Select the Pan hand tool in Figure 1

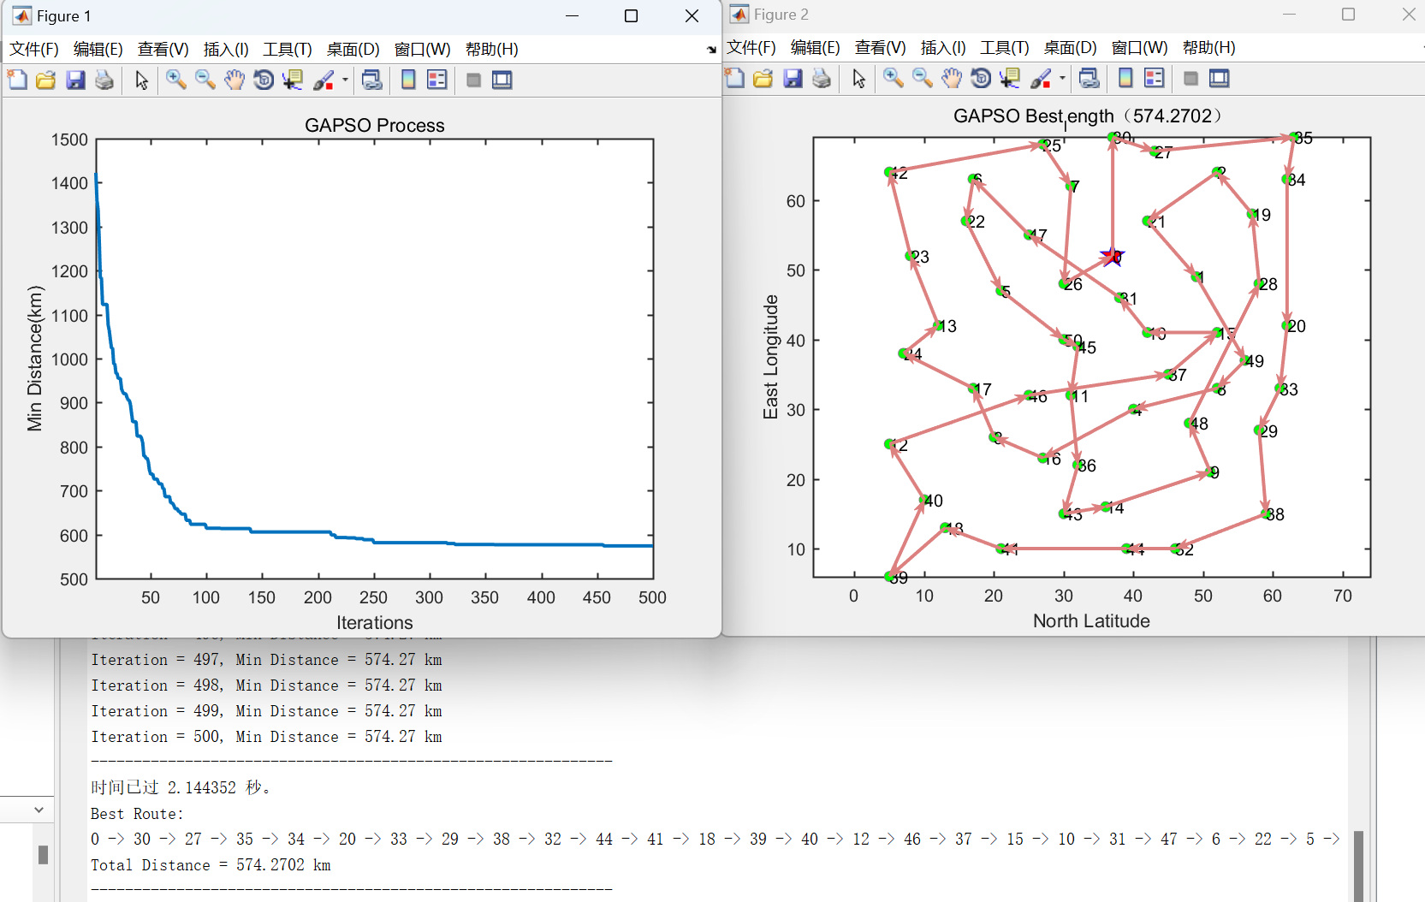(235, 80)
